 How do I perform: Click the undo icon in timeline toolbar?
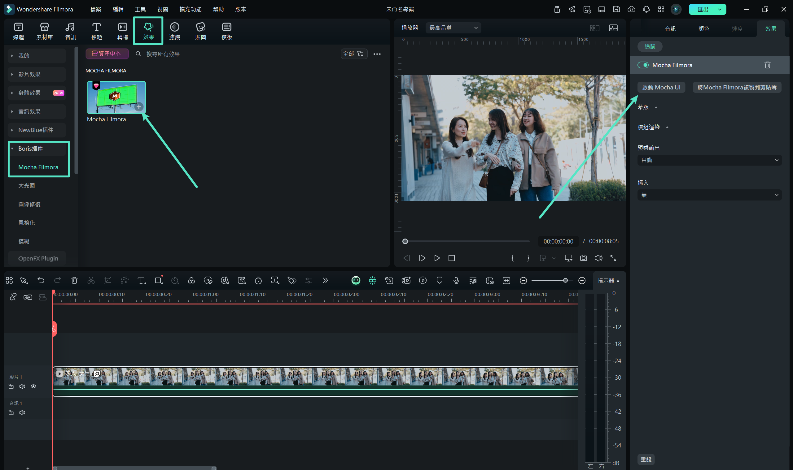click(41, 280)
